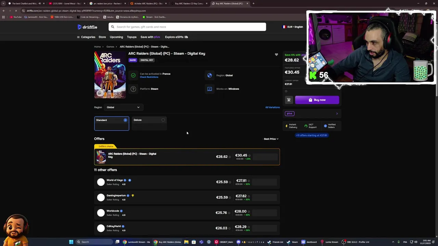Click the Region Global globe icon
The height and width of the screenshot is (246, 438).
(209, 76)
